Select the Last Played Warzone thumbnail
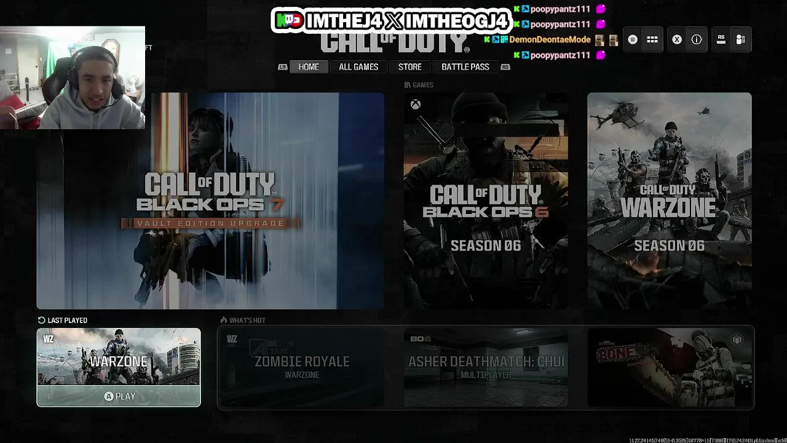Image resolution: width=787 pixels, height=443 pixels. (x=119, y=357)
